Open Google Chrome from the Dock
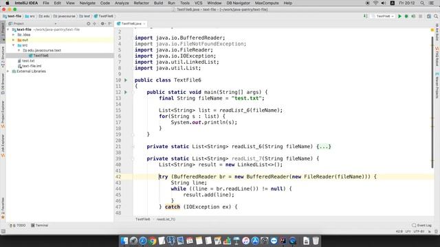Image resolution: width=440 pixels, height=247 pixels. tap(153, 241)
